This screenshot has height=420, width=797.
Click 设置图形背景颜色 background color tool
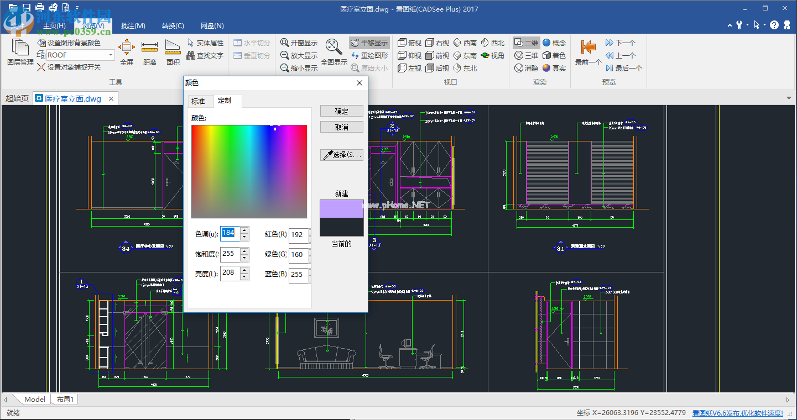point(69,43)
